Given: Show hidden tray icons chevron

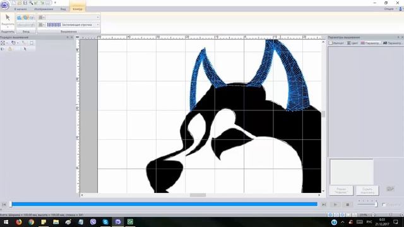Looking at the screenshot, I should tap(342, 222).
